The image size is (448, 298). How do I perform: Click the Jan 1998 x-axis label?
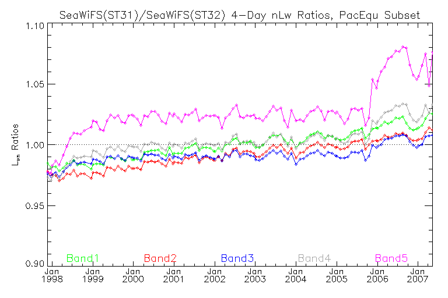pos(52,275)
